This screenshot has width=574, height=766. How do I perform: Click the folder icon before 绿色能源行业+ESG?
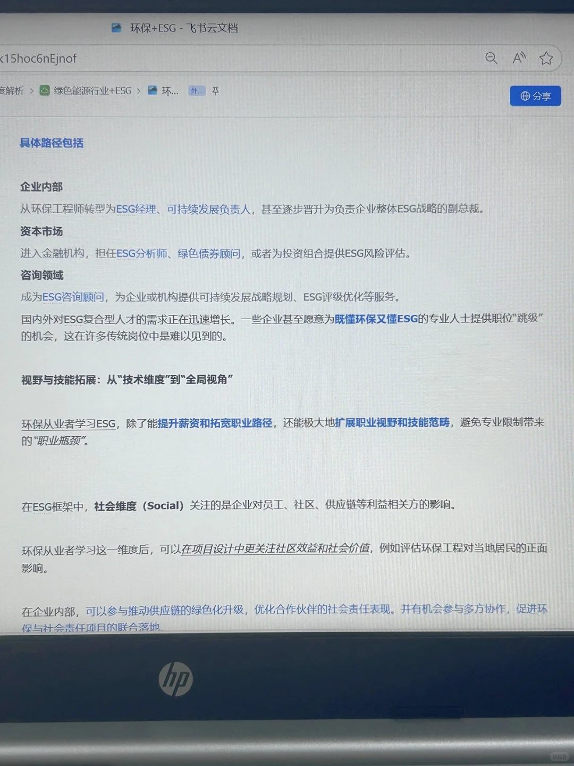point(45,90)
